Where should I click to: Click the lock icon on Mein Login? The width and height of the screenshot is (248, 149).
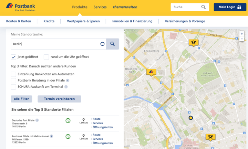(x=239, y=7)
